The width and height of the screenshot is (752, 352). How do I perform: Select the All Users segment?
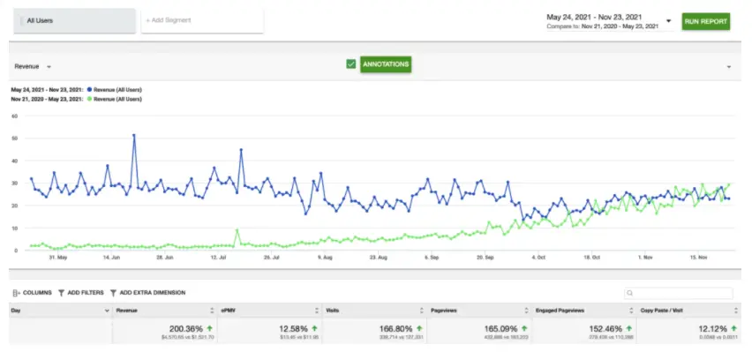coord(74,20)
